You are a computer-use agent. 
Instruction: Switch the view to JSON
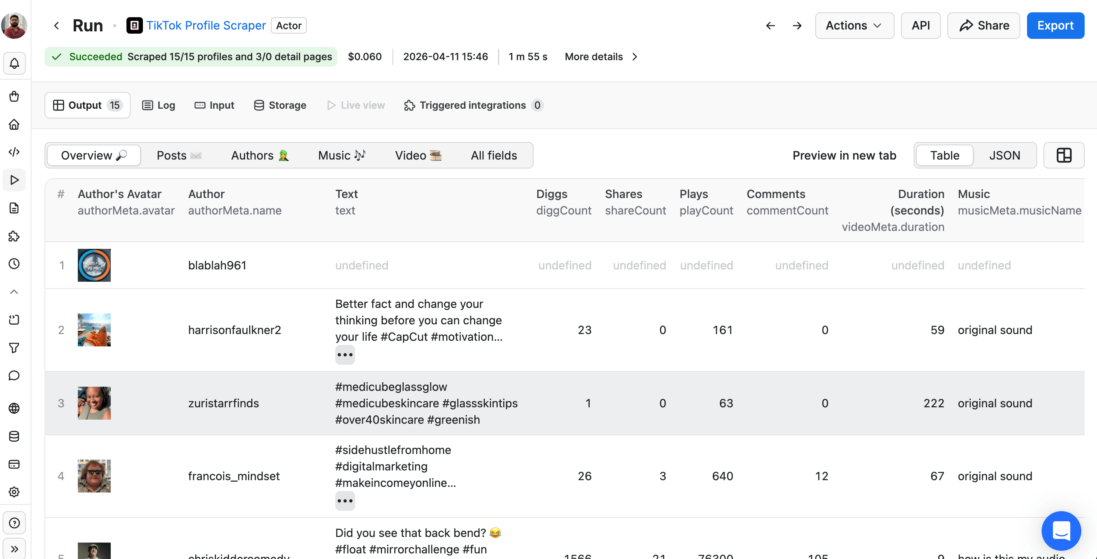click(1004, 155)
